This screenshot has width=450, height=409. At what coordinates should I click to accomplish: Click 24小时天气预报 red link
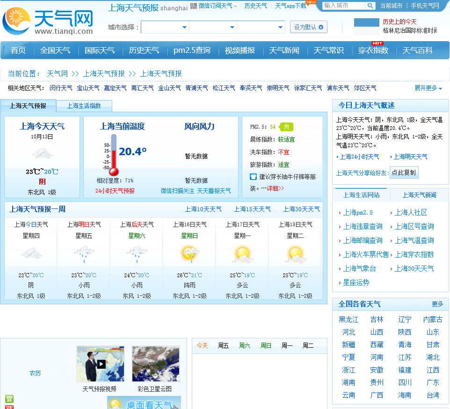coord(115,191)
